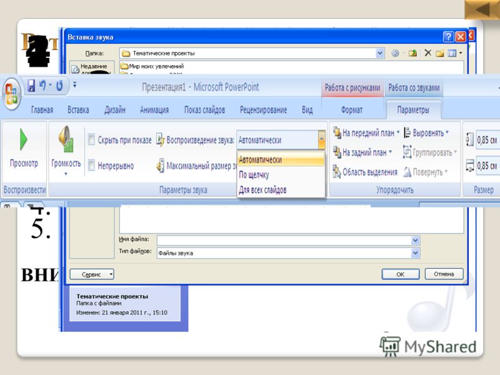500x375 pixels.
Task: Switch to Анимация ribbon tab
Action: tap(154, 110)
